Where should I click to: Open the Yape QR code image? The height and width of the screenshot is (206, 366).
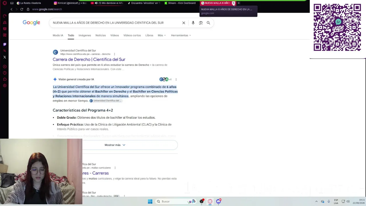click(337, 27)
